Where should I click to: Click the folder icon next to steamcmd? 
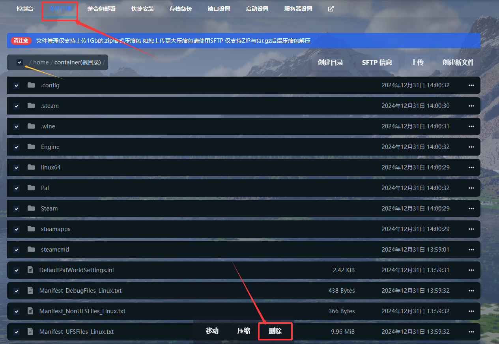click(x=31, y=250)
